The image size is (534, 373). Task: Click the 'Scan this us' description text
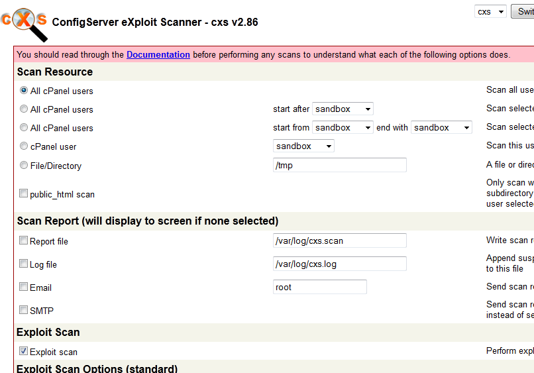(510, 146)
